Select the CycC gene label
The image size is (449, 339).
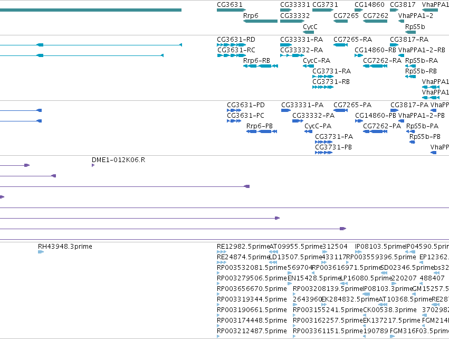tap(310, 26)
